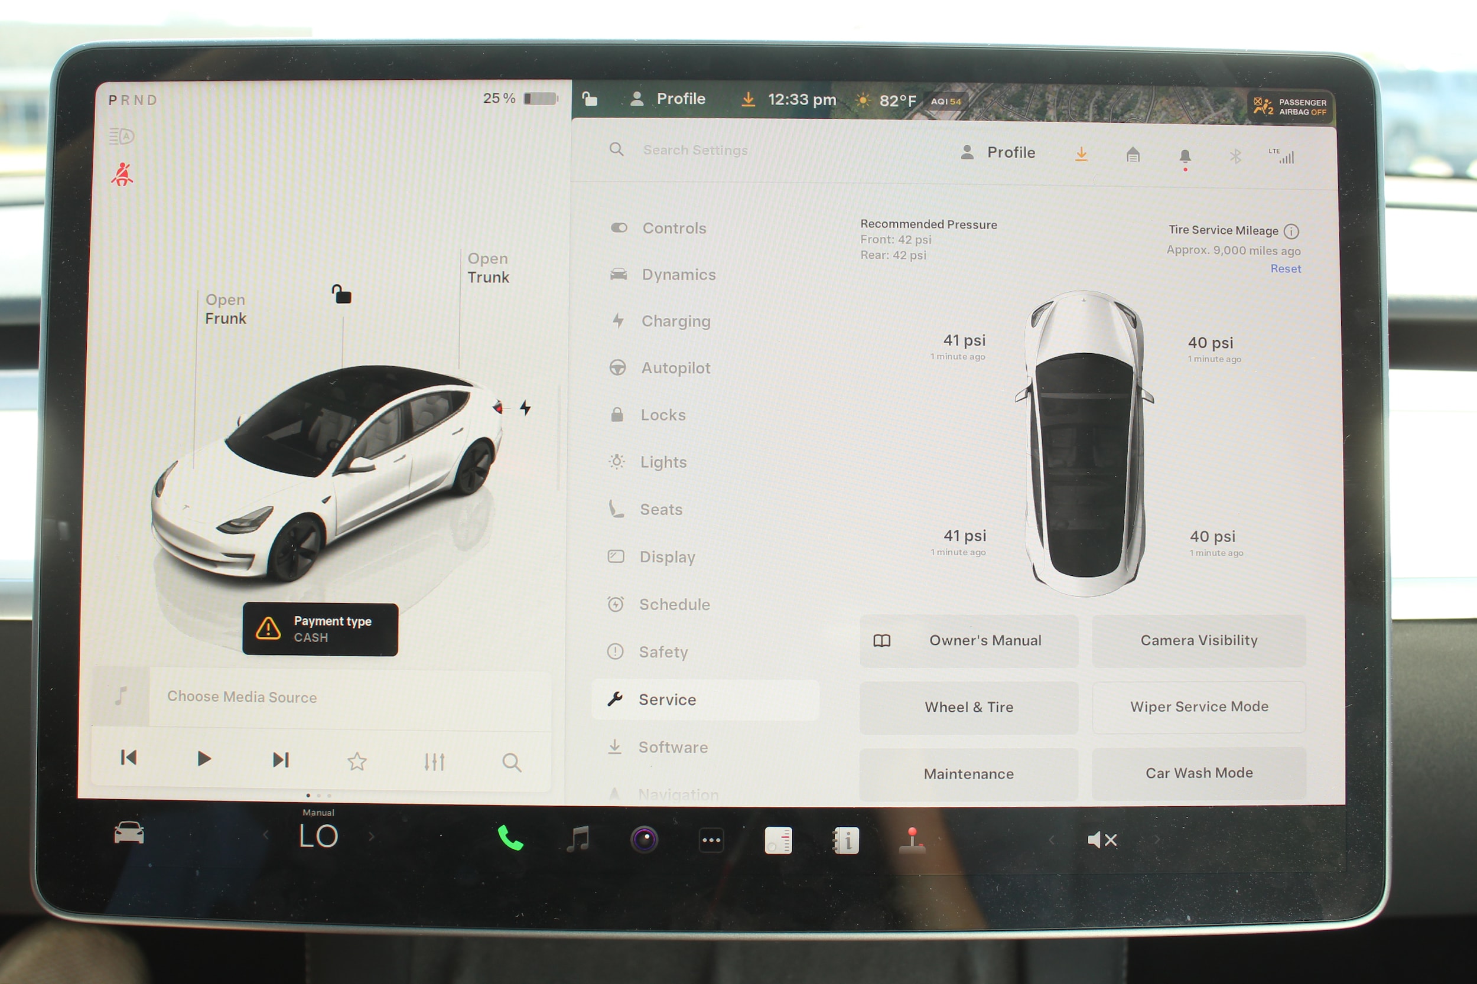The image size is (1477, 984).
Task: Tap Owner's Manual button
Action: click(x=968, y=641)
